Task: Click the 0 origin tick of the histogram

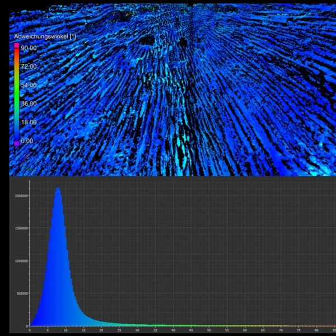Action: 30,330
